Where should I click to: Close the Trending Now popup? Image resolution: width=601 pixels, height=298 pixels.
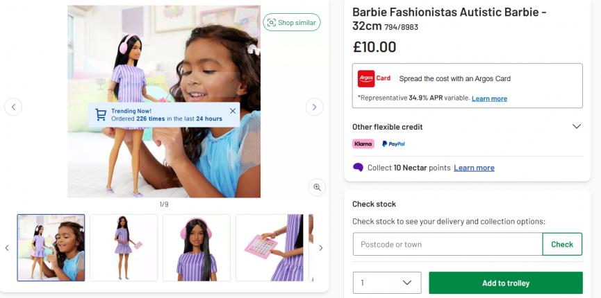coord(233,111)
